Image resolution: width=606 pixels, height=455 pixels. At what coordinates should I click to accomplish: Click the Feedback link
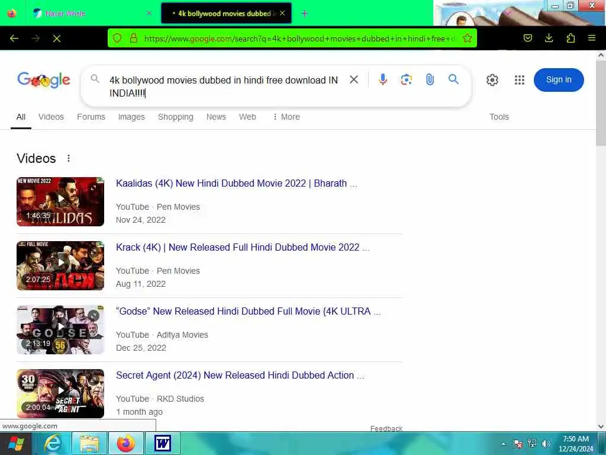point(386,428)
